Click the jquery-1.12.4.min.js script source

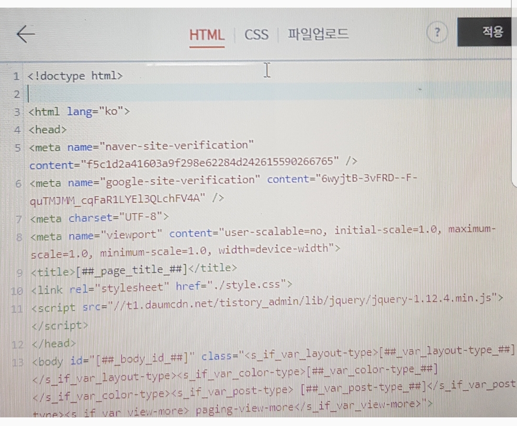coord(432,299)
